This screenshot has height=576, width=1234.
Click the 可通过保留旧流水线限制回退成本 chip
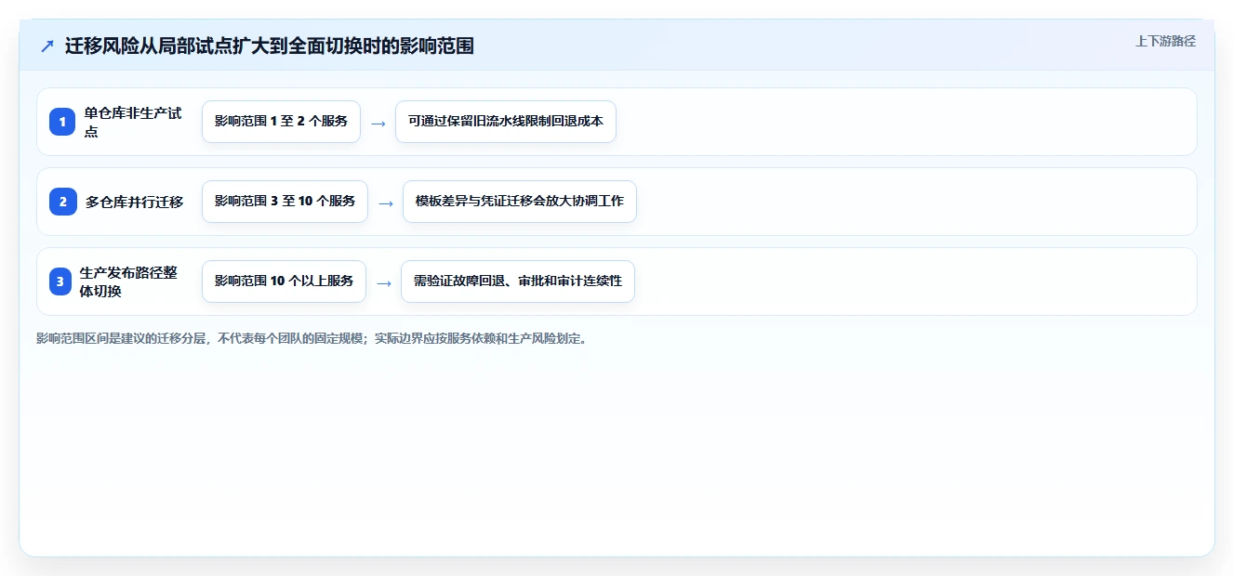(x=506, y=122)
